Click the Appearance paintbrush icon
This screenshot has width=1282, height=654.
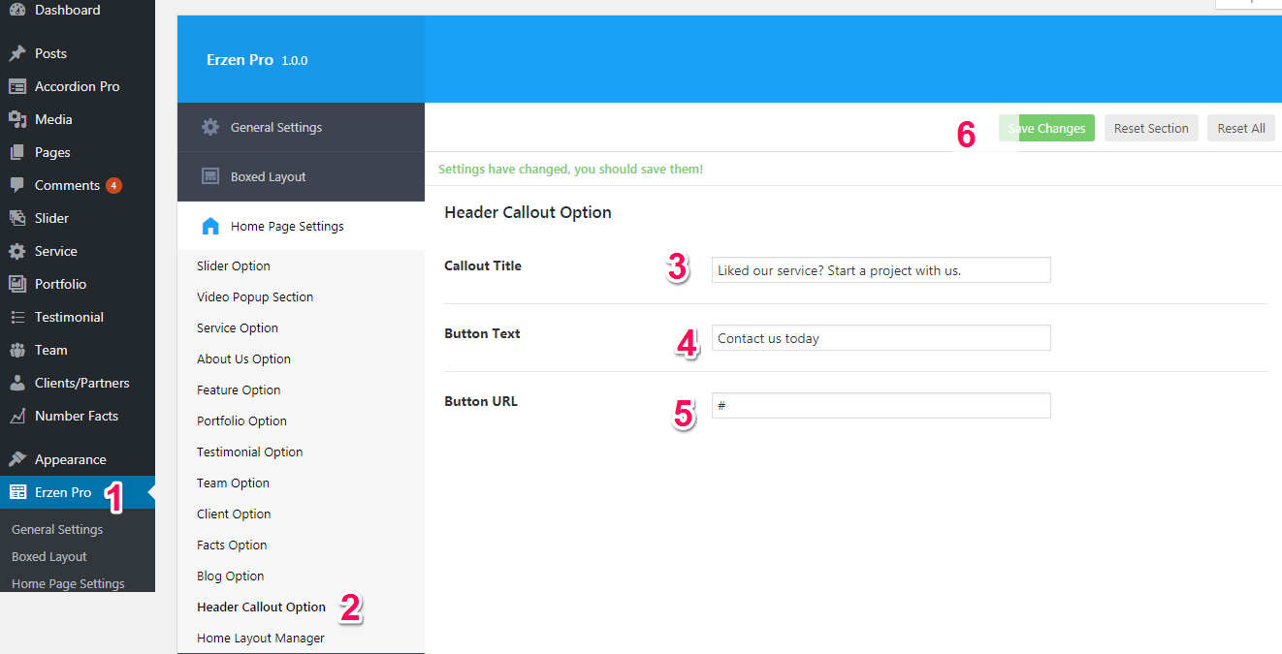point(17,459)
